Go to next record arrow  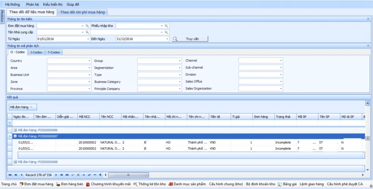(56, 175)
